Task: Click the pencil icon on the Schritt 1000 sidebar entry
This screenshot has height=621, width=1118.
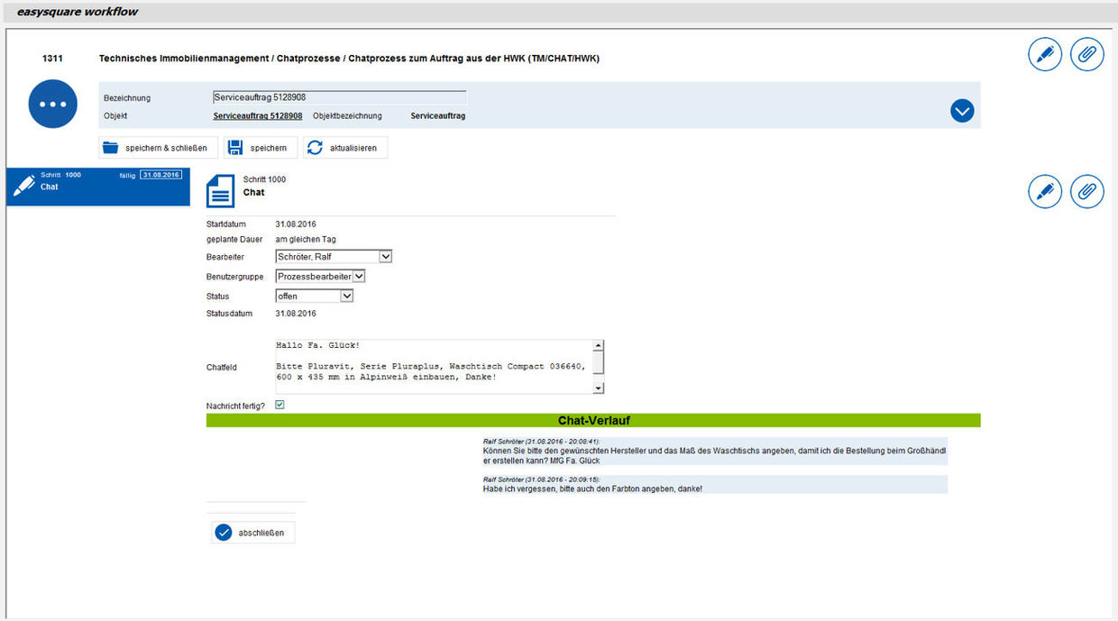Action: [x=24, y=186]
